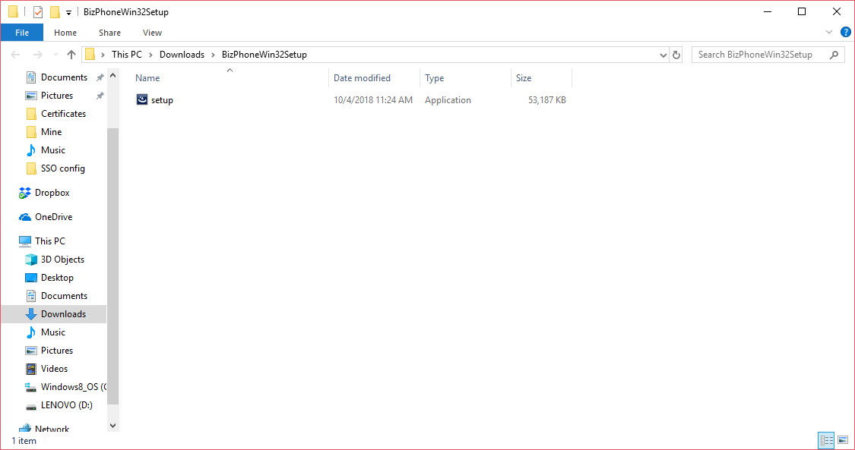
Task: Switch to Details view layout
Action: 825,440
